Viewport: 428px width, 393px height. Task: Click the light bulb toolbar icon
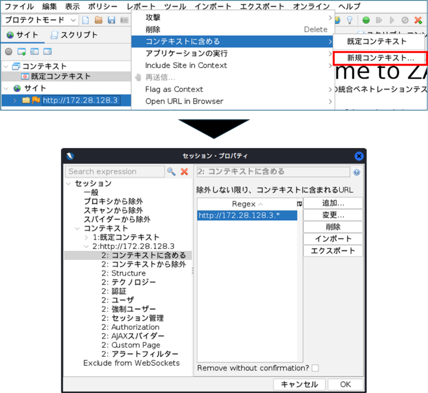[x=350, y=20]
